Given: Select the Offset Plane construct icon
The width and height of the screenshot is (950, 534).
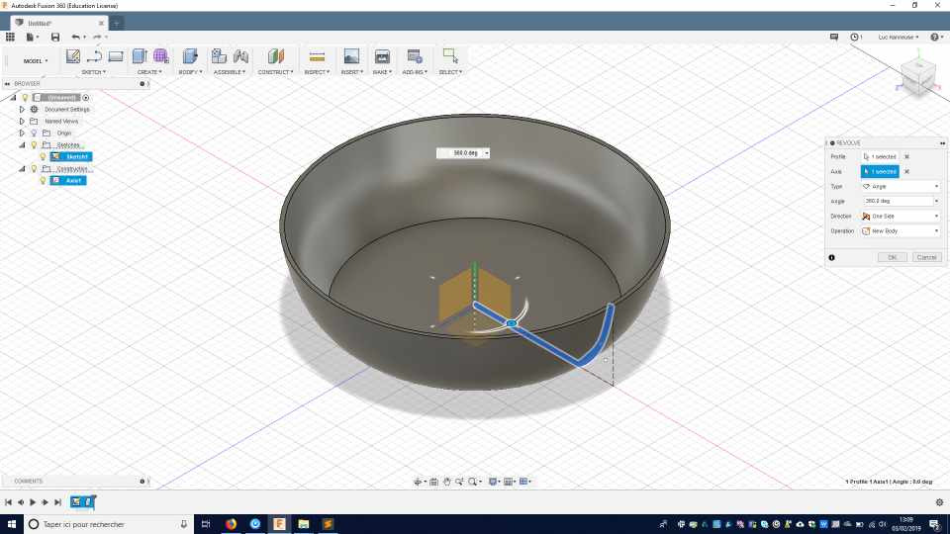Looking at the screenshot, I should [x=276, y=56].
